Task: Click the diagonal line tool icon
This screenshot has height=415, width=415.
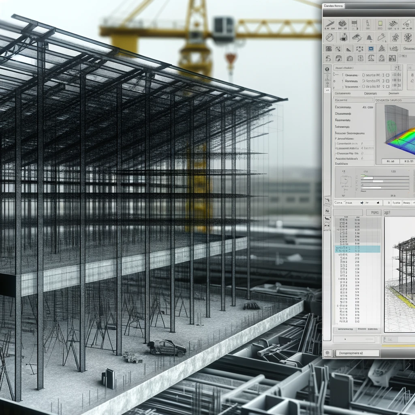Action: tap(329, 24)
